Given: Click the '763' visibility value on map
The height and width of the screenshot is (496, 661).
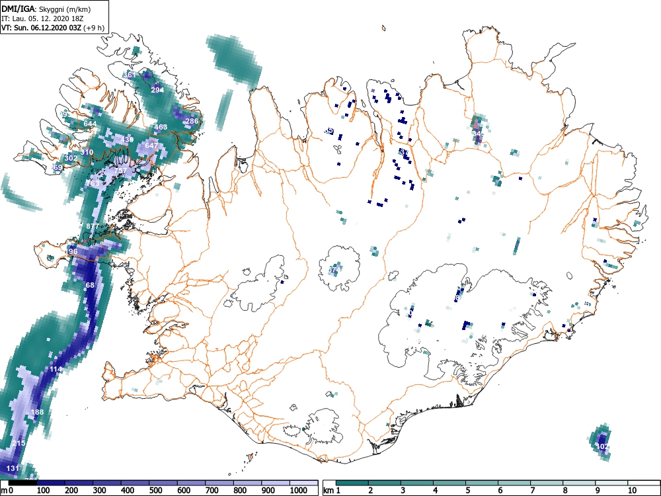Looking at the screenshot, I should click(x=93, y=183).
